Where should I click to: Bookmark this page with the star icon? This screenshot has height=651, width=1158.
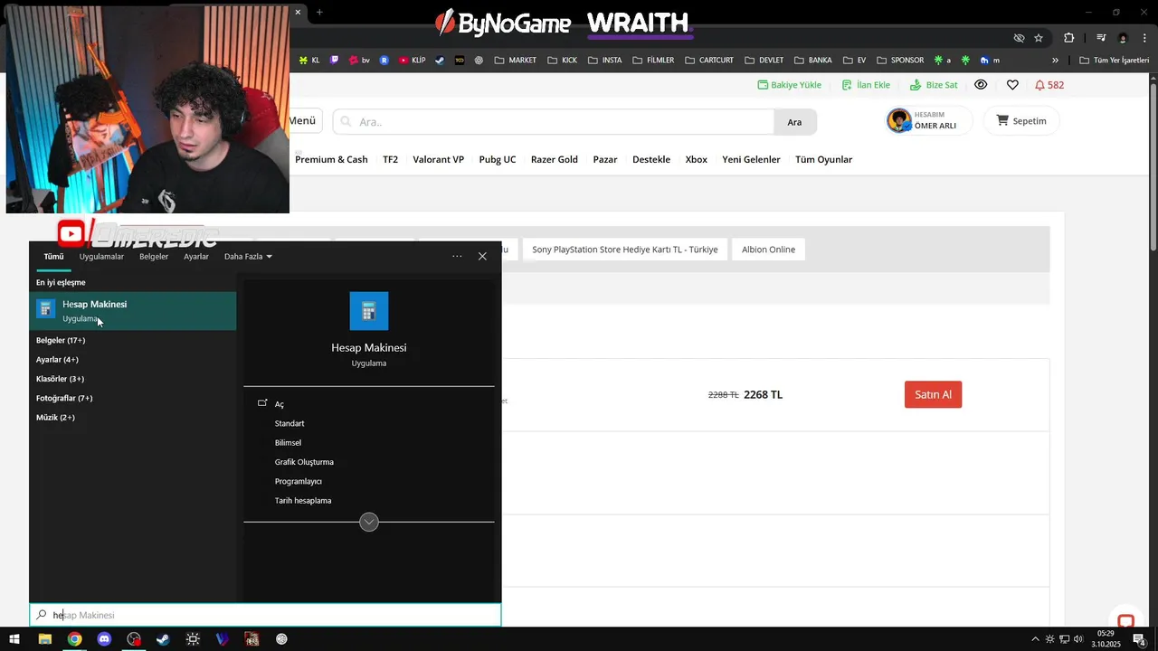coord(1039,38)
